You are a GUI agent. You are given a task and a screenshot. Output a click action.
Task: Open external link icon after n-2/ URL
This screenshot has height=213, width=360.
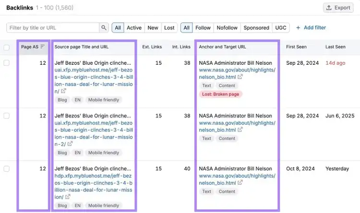click(70, 144)
